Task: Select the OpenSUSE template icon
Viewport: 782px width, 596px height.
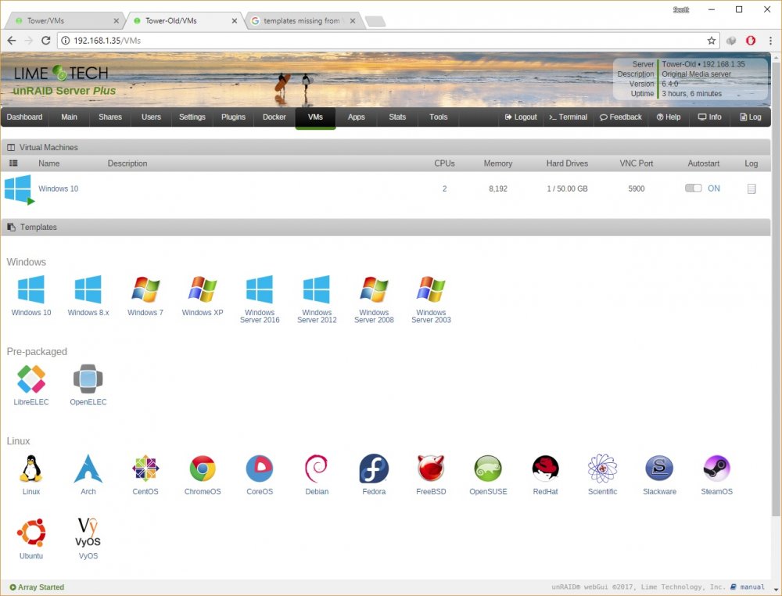Action: (488, 469)
